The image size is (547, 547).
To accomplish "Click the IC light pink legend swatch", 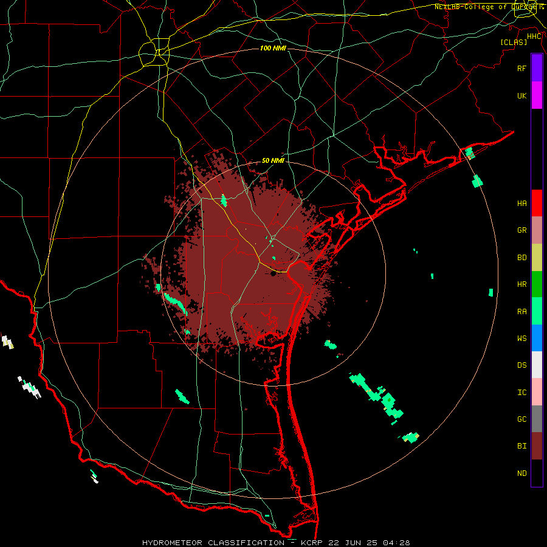I will pyautogui.click(x=537, y=392).
